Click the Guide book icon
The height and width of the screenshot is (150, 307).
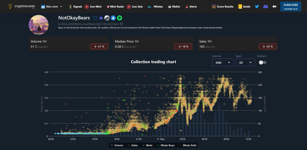click(x=240, y=7)
